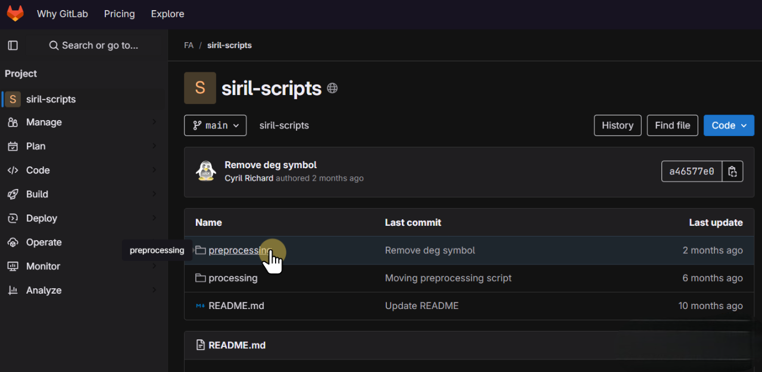Open the Explore menu item
The image size is (762, 372).
click(x=167, y=14)
